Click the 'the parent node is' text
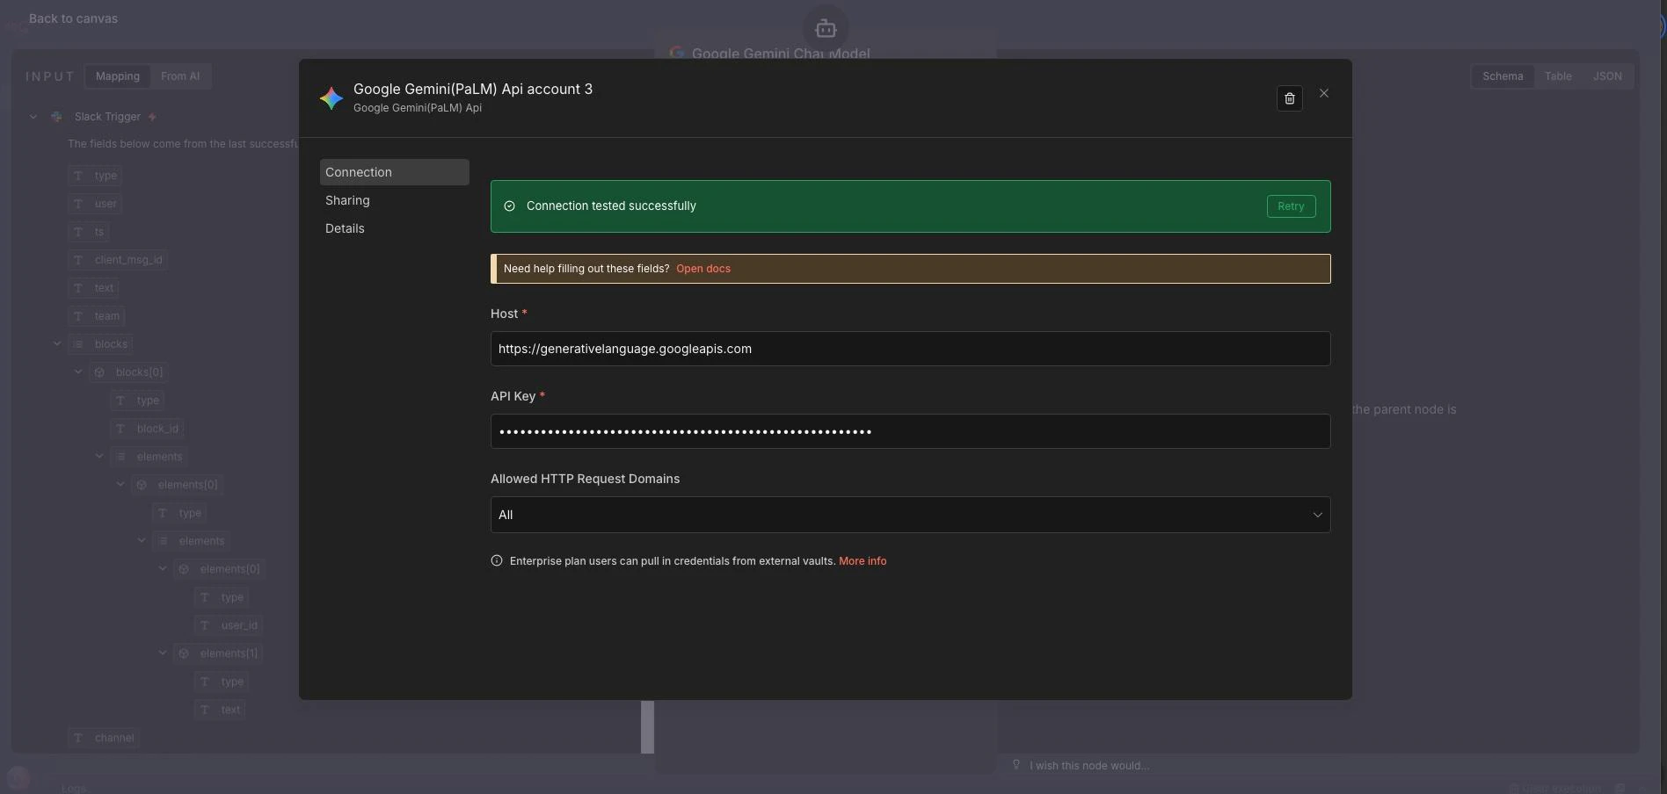The width and height of the screenshot is (1667, 794). point(1404,409)
